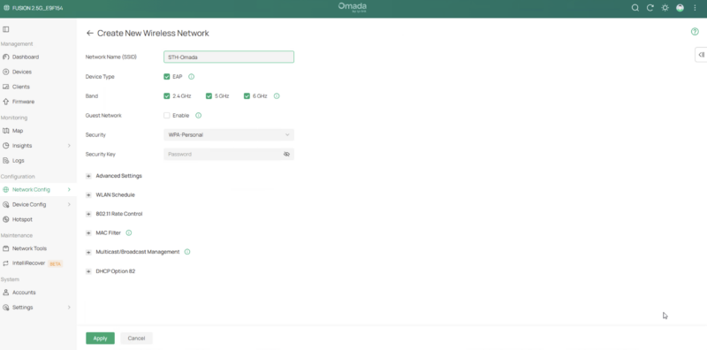
Task: Click the Devices sidebar icon
Action: coord(6,72)
